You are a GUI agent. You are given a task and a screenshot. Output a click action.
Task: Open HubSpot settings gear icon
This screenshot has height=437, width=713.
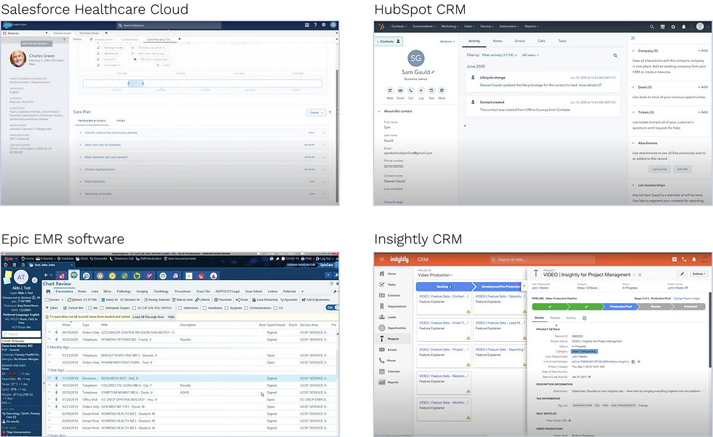coord(673,27)
